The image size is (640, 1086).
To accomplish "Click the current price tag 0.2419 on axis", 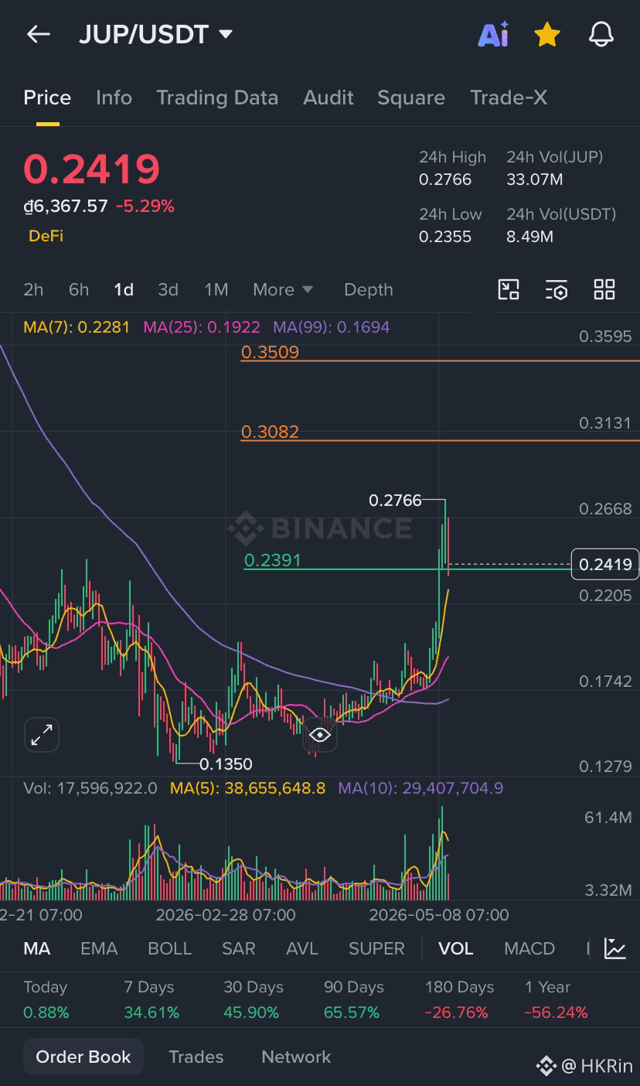I will pyautogui.click(x=605, y=565).
